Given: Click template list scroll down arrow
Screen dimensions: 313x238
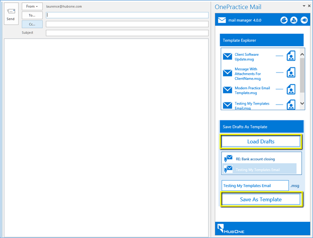Looking at the screenshot, I should pos(302,103).
